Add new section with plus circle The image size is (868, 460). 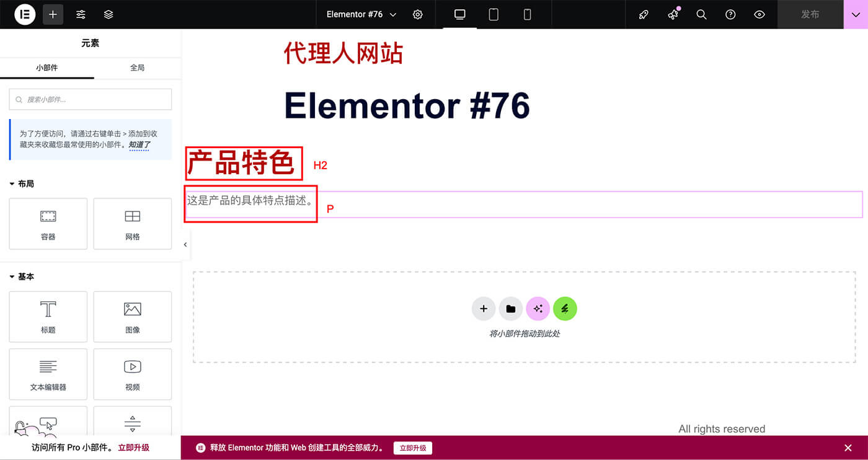(484, 309)
